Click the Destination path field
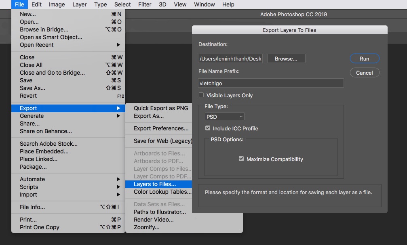Image resolution: width=407 pixels, height=245 pixels. tap(230, 59)
